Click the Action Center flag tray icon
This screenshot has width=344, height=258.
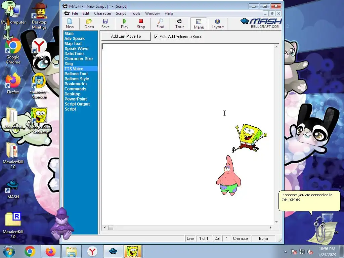(294, 252)
